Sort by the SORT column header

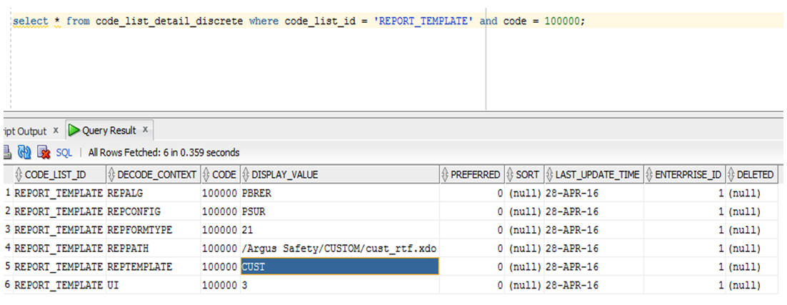524,174
